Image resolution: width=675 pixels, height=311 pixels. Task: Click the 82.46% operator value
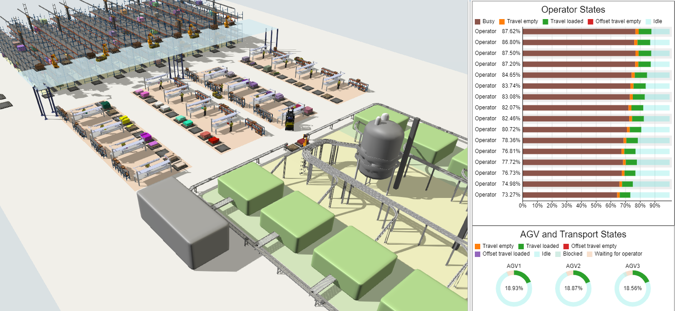point(511,118)
